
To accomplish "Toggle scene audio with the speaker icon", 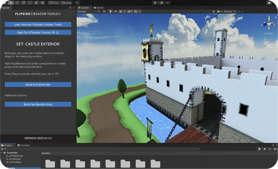I will tap(116, 12).
